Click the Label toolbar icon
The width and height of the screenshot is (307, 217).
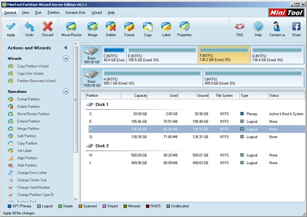166,26
